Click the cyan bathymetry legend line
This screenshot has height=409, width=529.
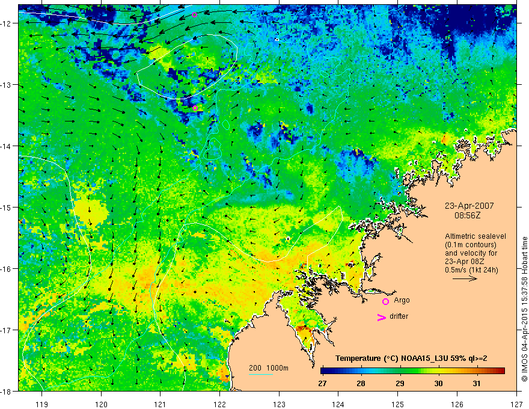pos(261,374)
